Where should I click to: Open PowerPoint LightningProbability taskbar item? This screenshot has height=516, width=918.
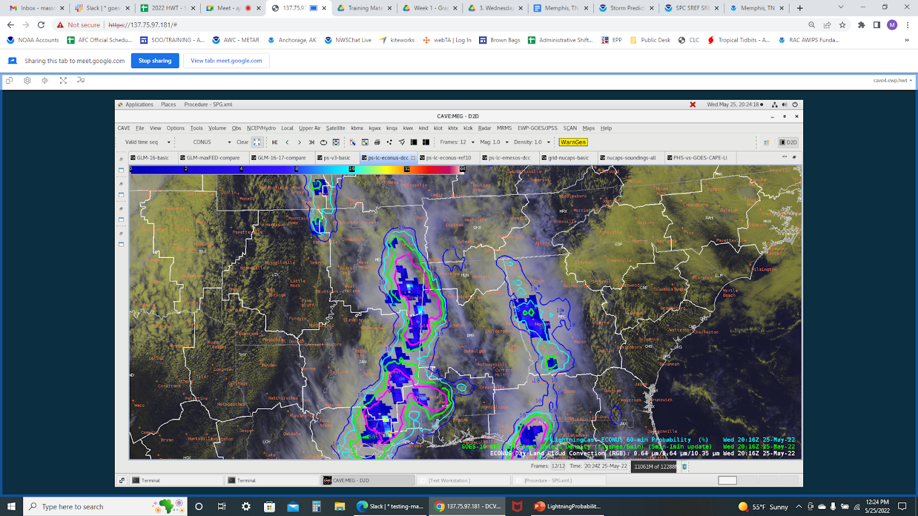tap(568, 506)
